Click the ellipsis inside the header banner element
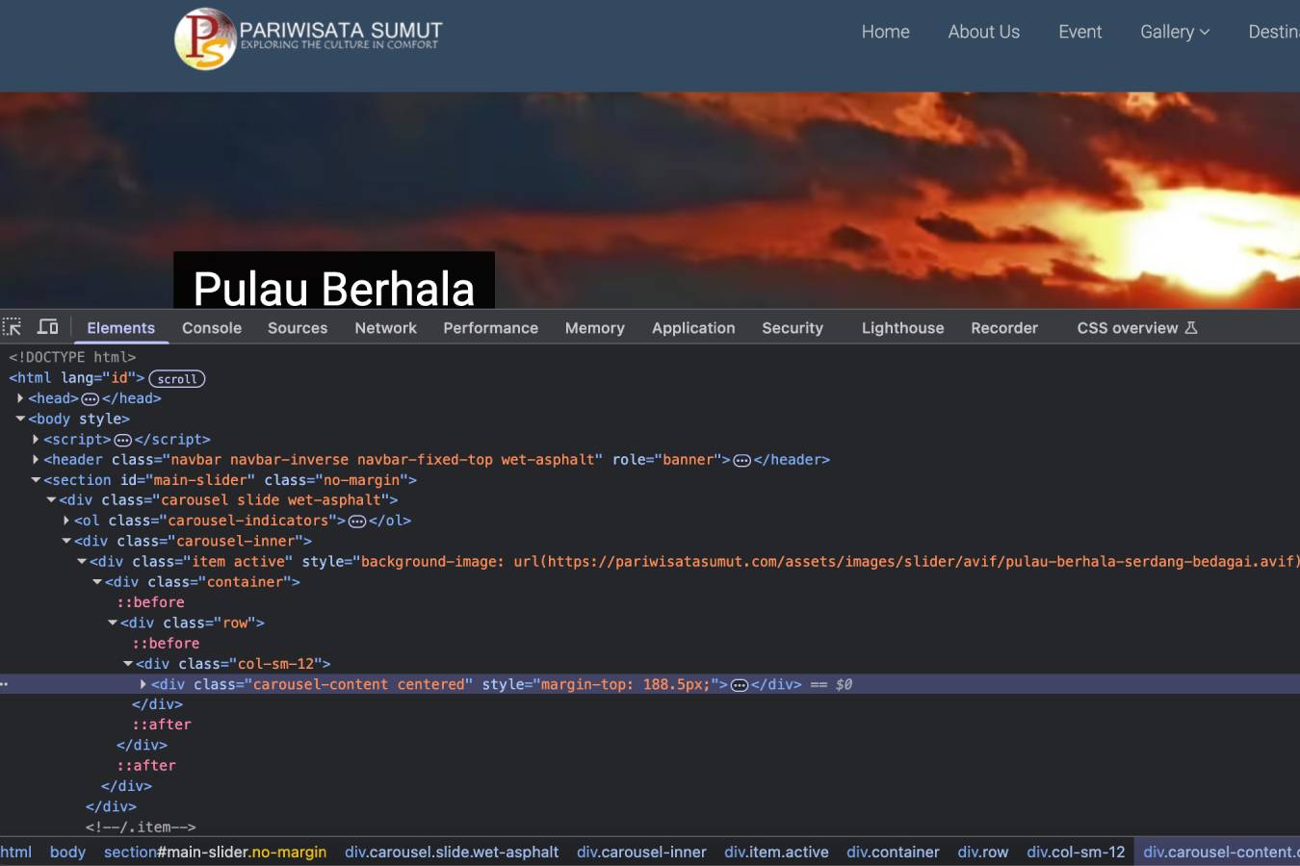Screen dimensions: 1300x866 point(741,459)
